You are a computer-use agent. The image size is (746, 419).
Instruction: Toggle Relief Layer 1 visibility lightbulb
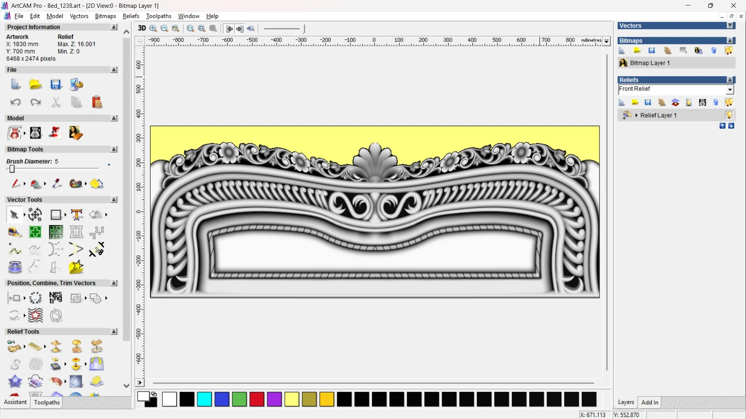pyautogui.click(x=729, y=115)
